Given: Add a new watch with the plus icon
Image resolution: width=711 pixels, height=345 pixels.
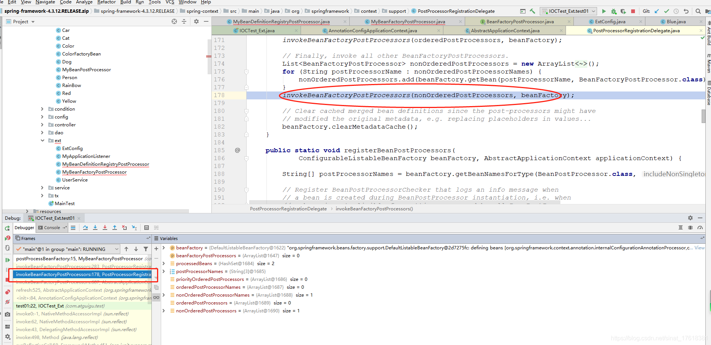Looking at the screenshot, I should pyautogui.click(x=156, y=249).
